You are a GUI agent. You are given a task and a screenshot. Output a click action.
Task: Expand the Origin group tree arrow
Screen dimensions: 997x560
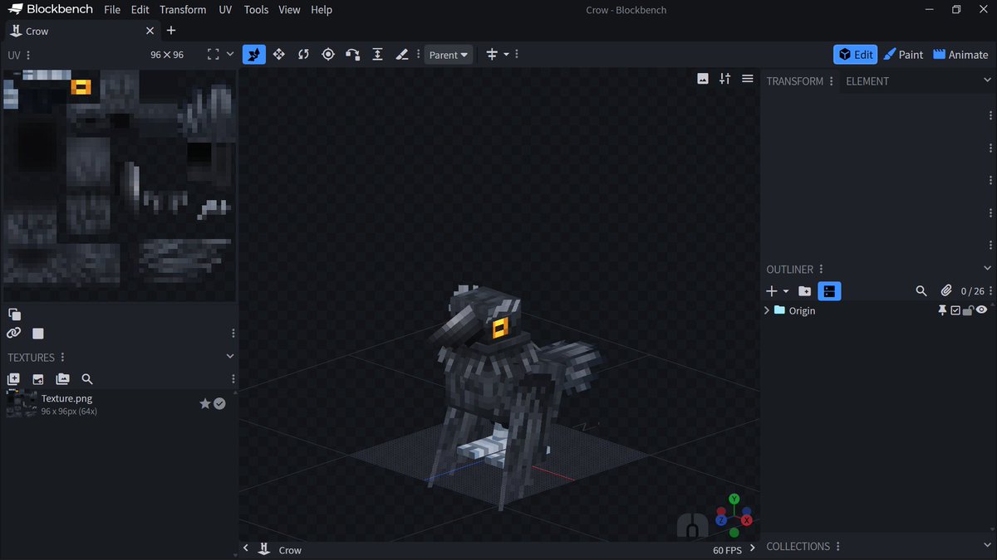766,310
